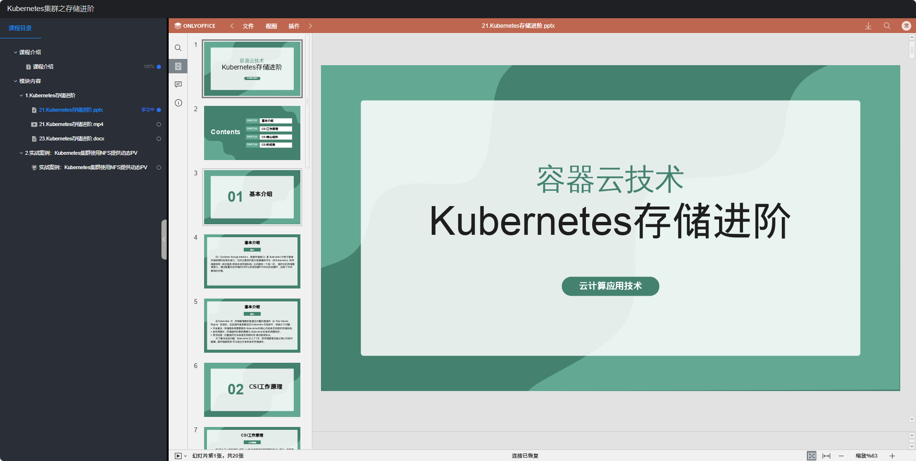This screenshot has height=461, width=916.
Task: Click the status circle for the mp4 item
Action: (159, 124)
